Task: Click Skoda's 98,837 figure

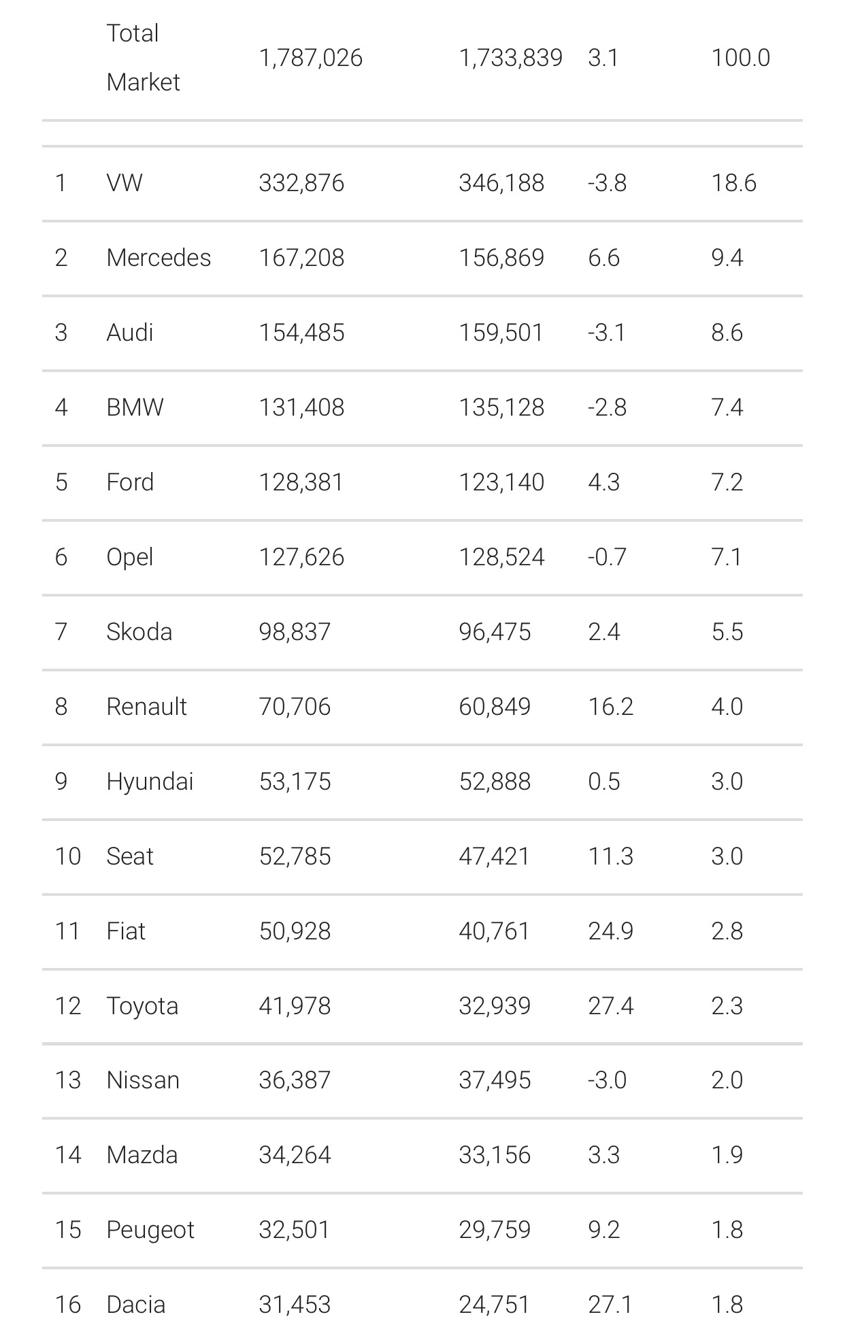Action: tap(295, 632)
